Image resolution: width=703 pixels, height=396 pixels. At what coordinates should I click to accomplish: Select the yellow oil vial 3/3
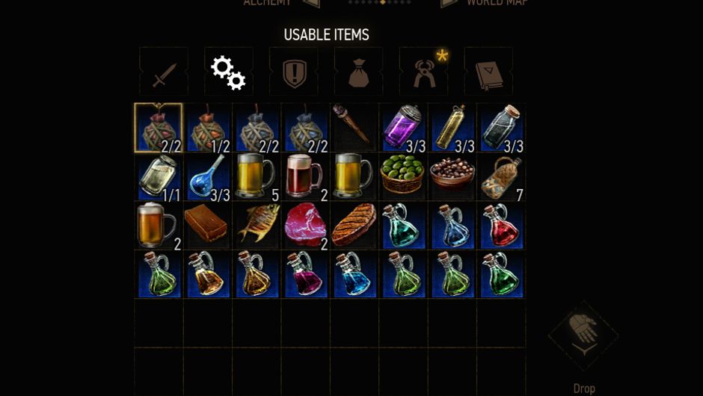click(452, 128)
